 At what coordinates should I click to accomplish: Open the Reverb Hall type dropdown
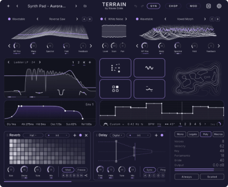[x=33, y=135]
